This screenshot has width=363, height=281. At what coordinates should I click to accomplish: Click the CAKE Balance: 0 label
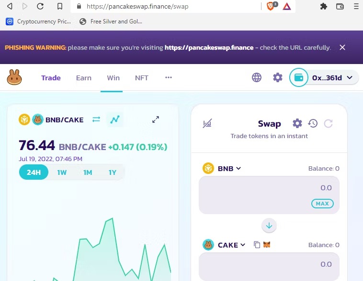pyautogui.click(x=324, y=245)
